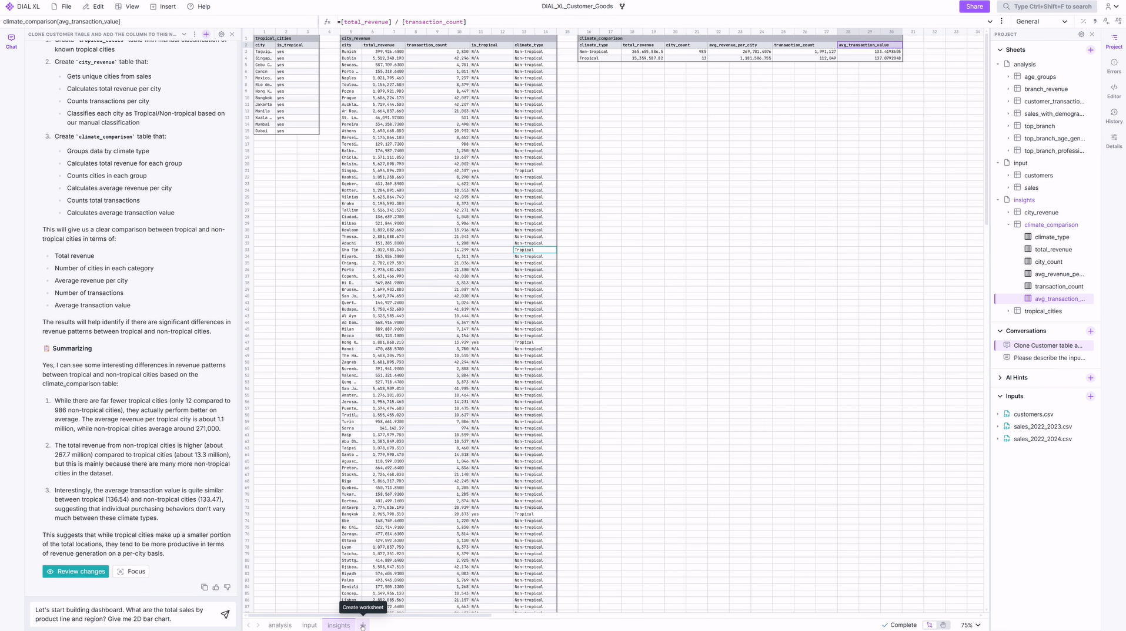Open the Project panel settings gear
Screen dimensions: 1126x631
(x=1081, y=34)
